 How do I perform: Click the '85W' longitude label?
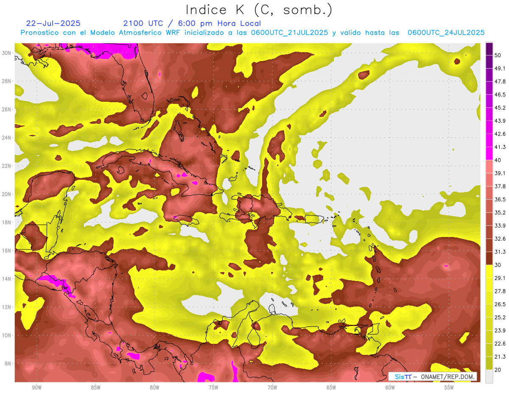(x=95, y=387)
